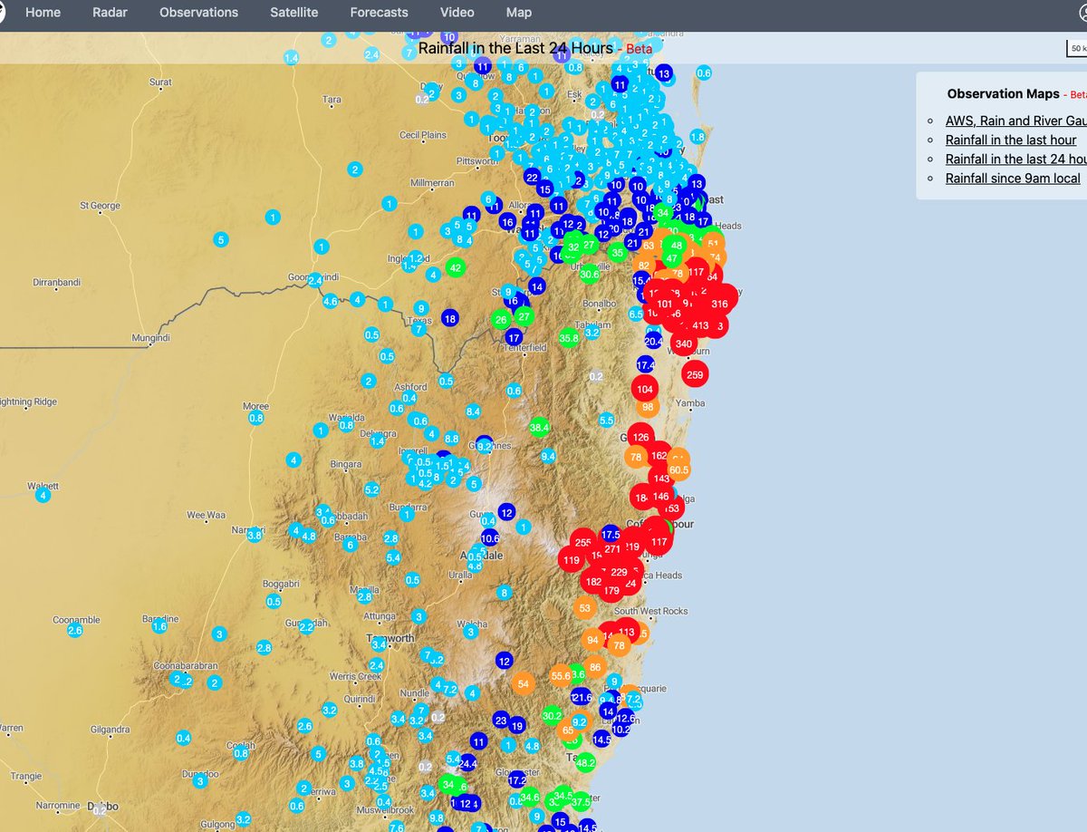Image resolution: width=1087 pixels, height=832 pixels.
Task: Open the Satellite menu item
Action: click(294, 13)
